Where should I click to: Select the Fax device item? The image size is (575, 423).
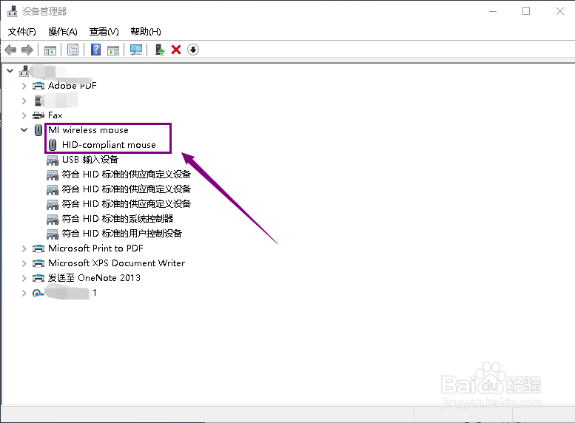(56, 115)
